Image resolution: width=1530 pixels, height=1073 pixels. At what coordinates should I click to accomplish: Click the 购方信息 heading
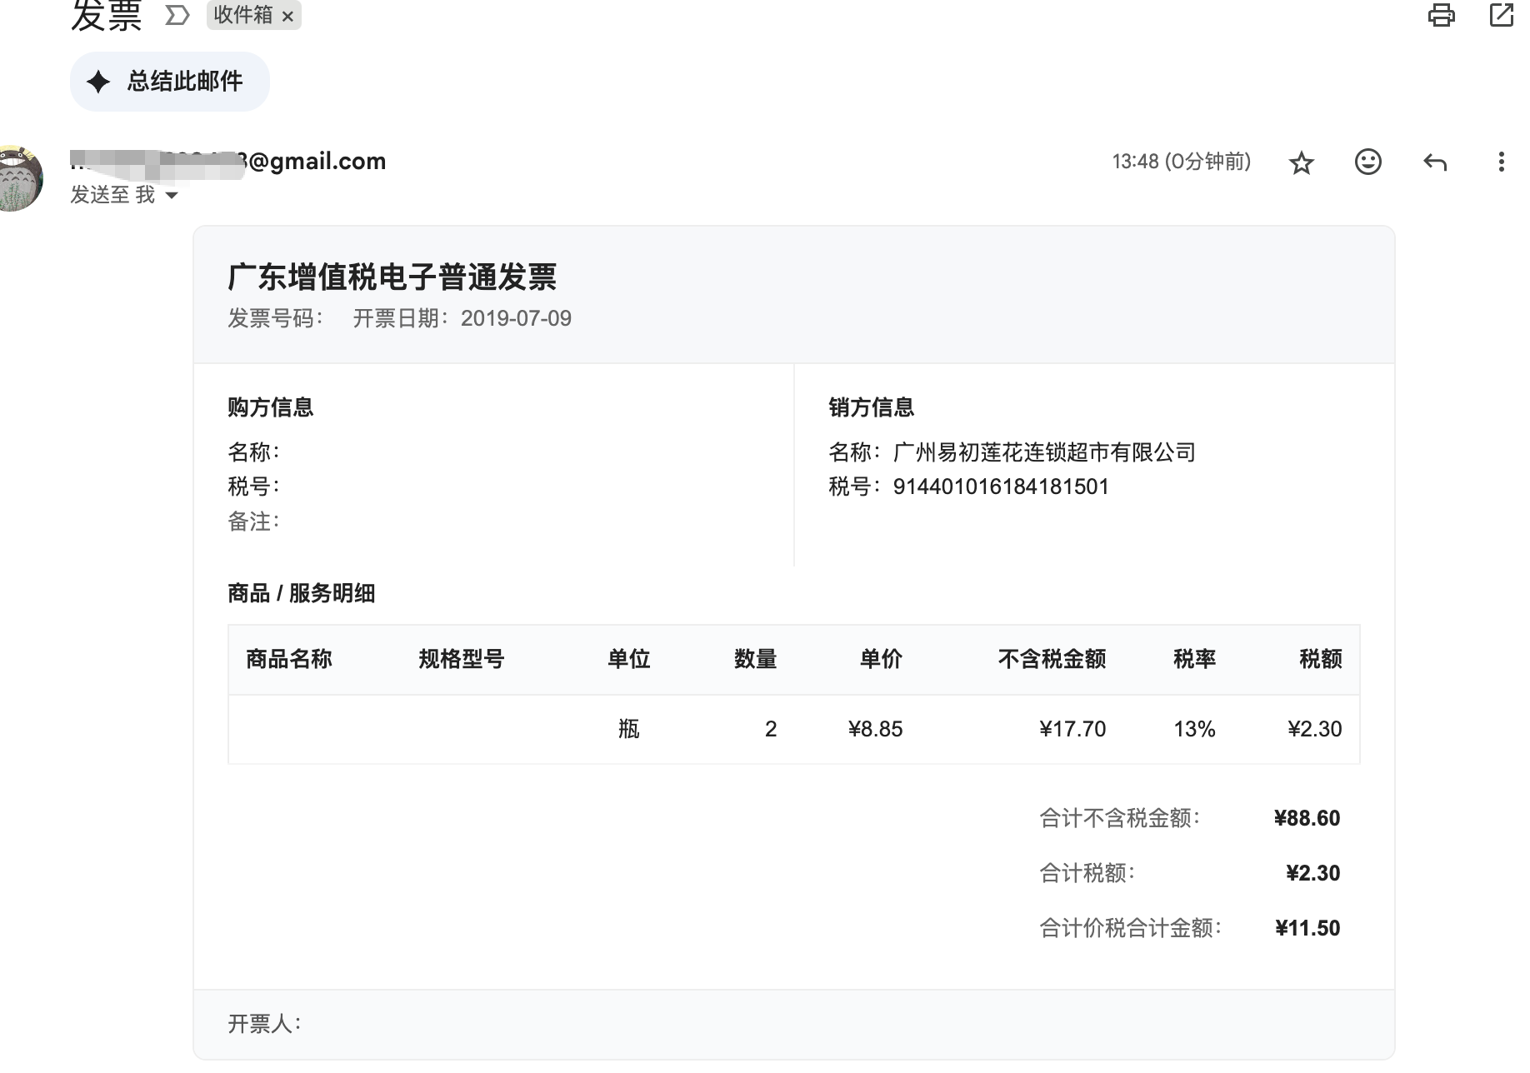(x=271, y=407)
